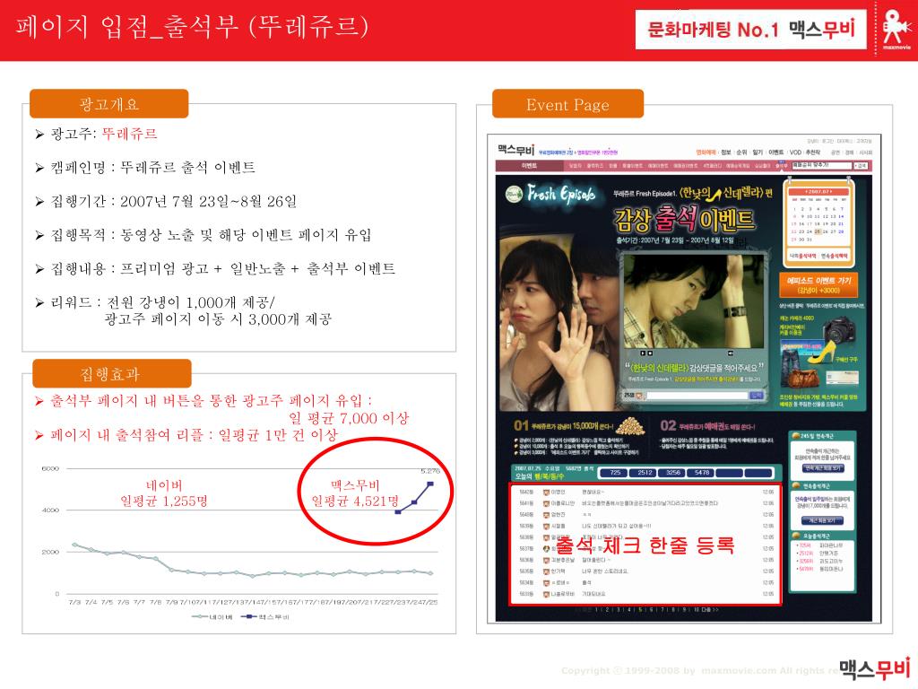Screen dimensions: 918x689
Task: Click the 네이버 legend entry below chart
Action: [212, 617]
